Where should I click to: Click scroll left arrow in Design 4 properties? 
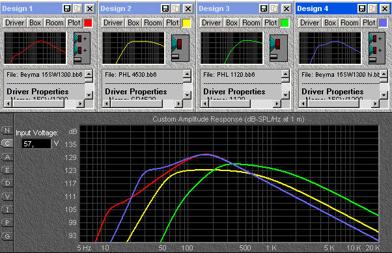coord(303,103)
